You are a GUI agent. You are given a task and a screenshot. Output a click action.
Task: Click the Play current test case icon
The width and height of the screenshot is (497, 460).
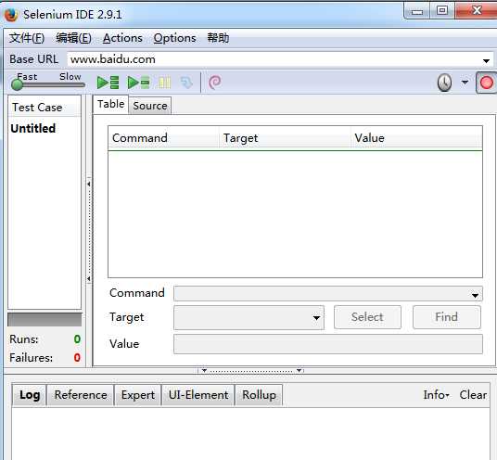pyautogui.click(x=138, y=83)
